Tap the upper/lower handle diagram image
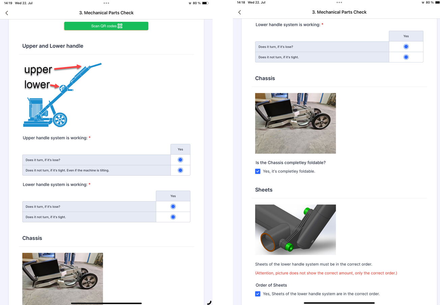The image size is (440, 305). 62,95
